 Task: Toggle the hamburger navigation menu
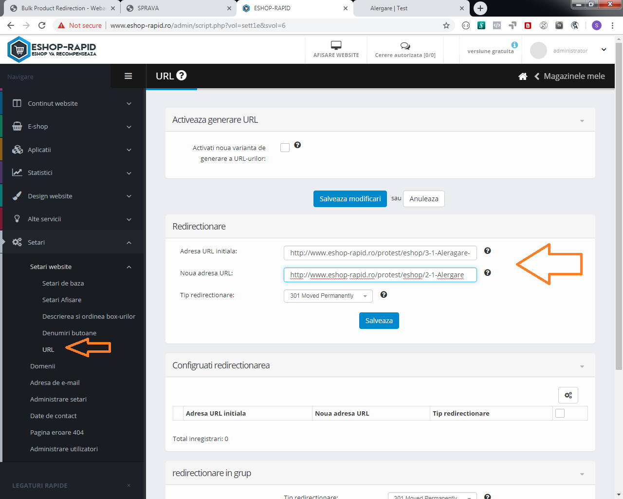[x=128, y=76]
